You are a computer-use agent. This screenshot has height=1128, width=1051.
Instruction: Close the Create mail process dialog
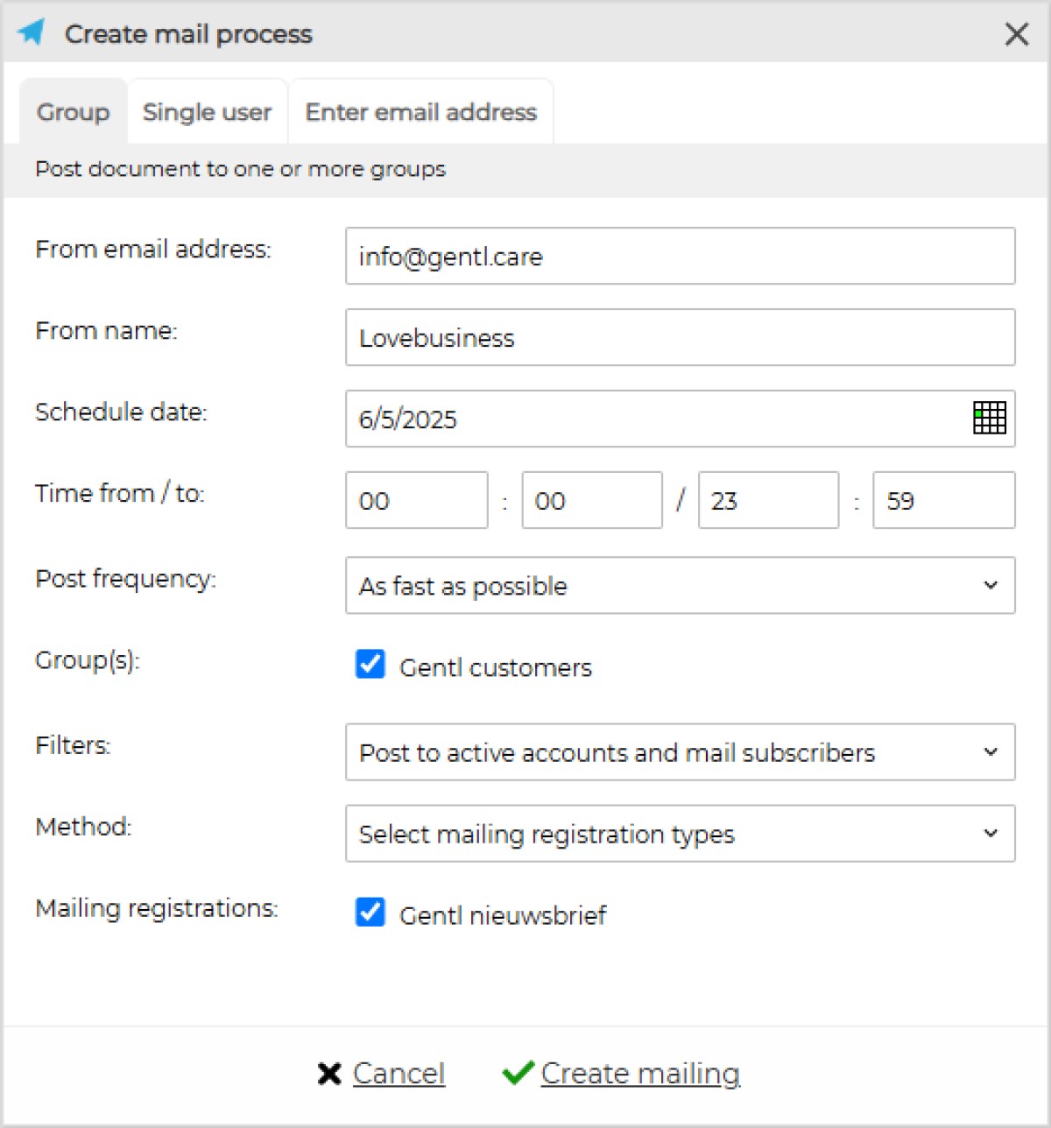1016,34
